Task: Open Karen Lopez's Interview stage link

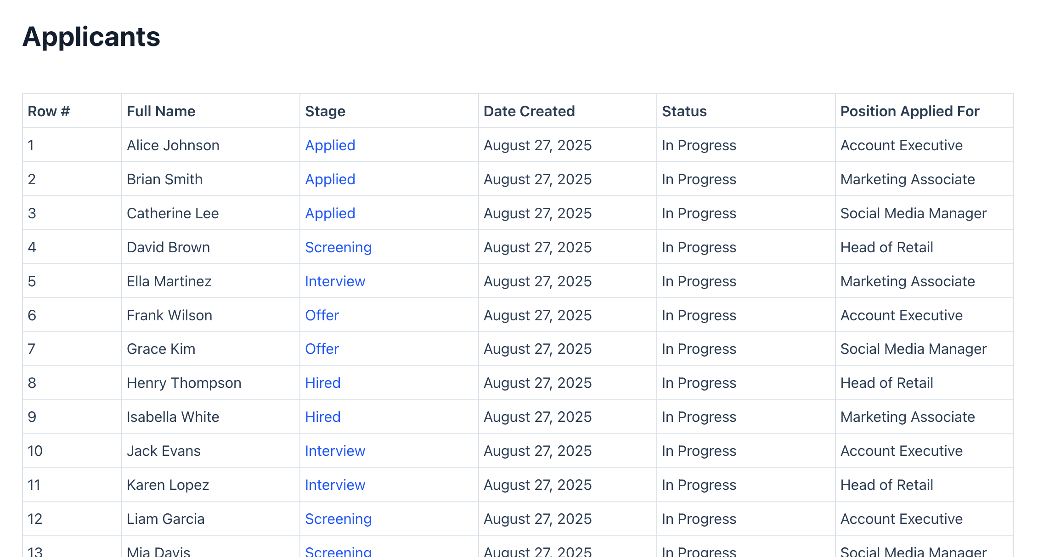Action: [x=335, y=485]
